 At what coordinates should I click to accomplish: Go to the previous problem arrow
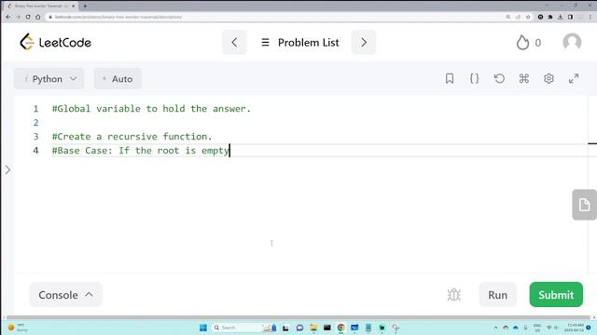point(234,42)
